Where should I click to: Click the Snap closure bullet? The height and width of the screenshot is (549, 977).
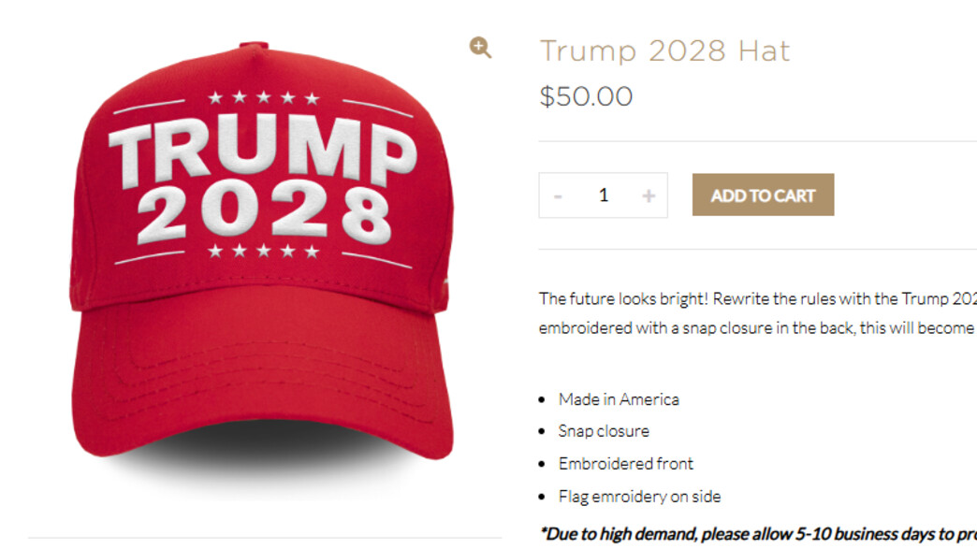(604, 431)
